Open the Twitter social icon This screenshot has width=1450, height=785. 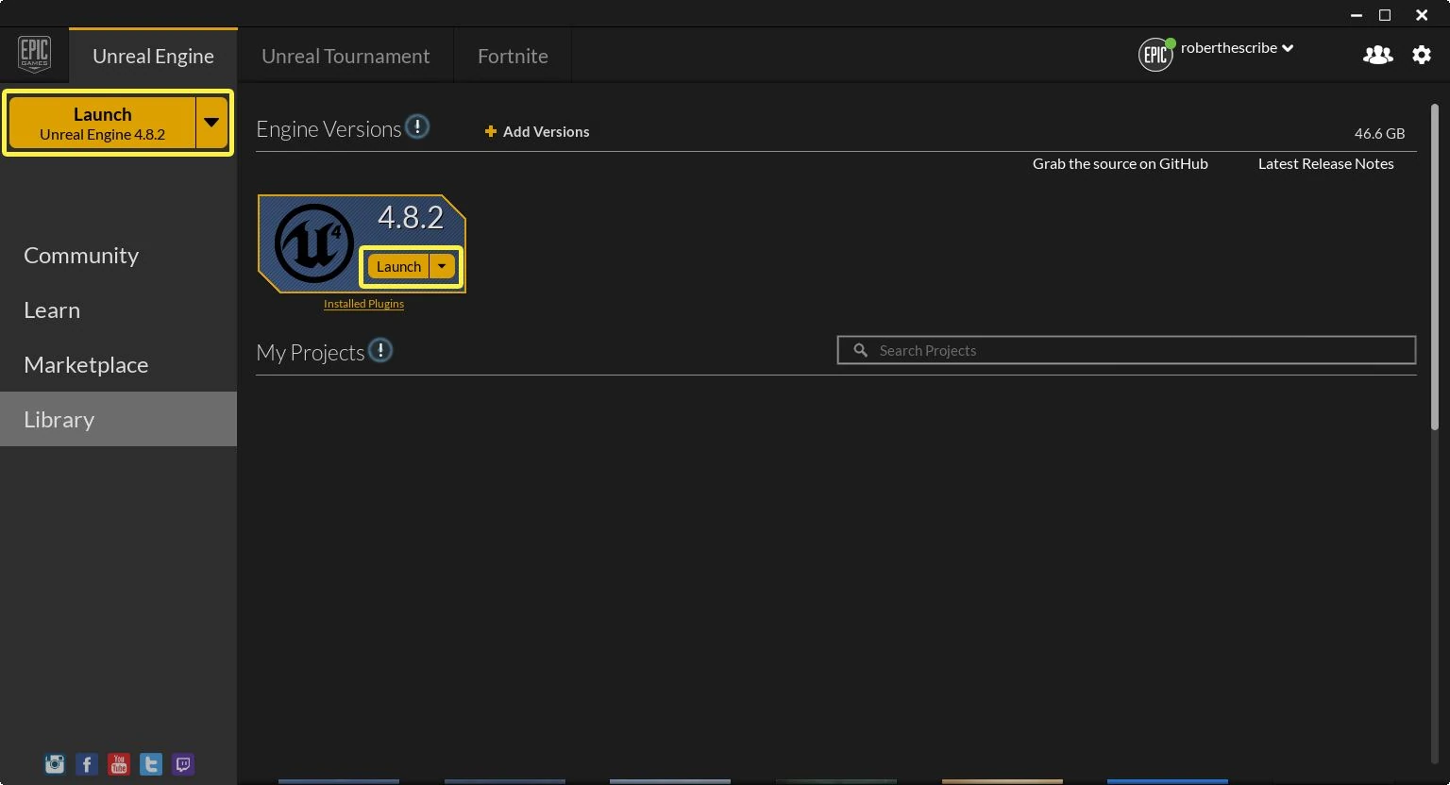[x=151, y=764]
